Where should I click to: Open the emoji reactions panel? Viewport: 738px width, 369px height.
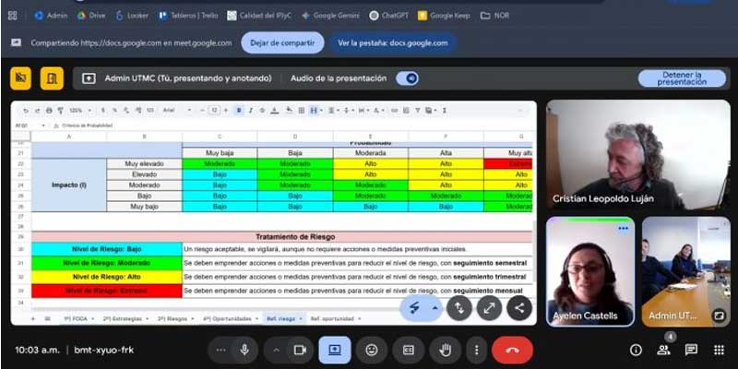(371, 351)
